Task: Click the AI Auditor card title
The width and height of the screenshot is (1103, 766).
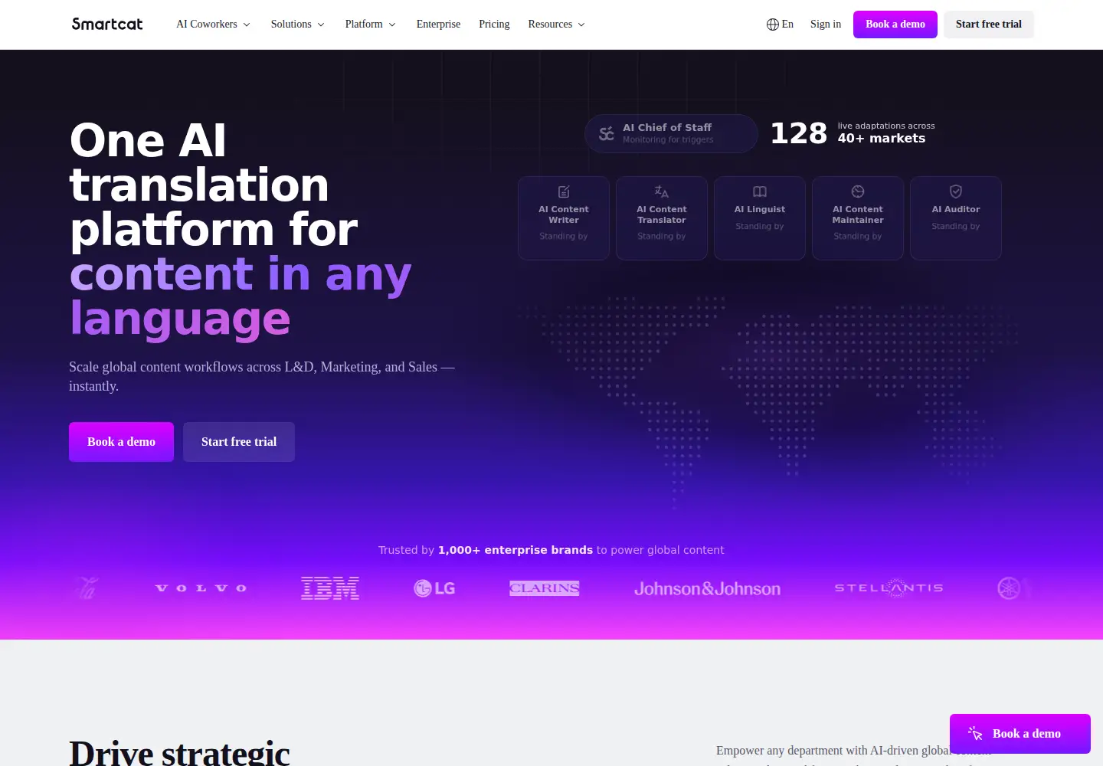Action: [956, 209]
